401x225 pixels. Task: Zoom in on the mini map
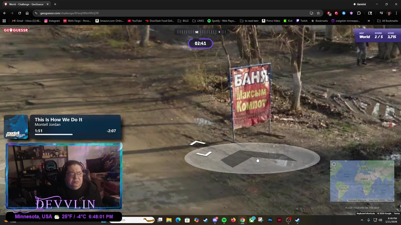[x=334, y=164]
